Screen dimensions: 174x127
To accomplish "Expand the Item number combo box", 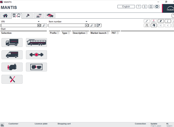I will (x=86, y=25).
